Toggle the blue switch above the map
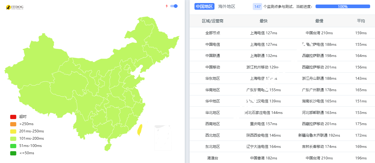The height and width of the screenshot is (163, 375). (x=174, y=6)
